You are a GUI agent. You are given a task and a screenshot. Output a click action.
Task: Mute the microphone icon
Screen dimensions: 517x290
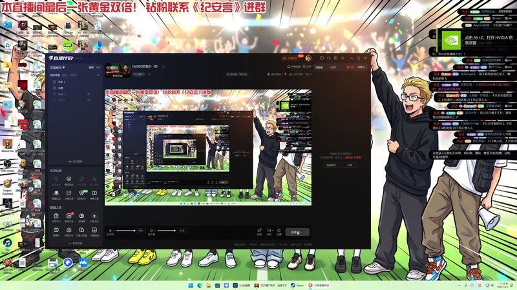coord(110,231)
